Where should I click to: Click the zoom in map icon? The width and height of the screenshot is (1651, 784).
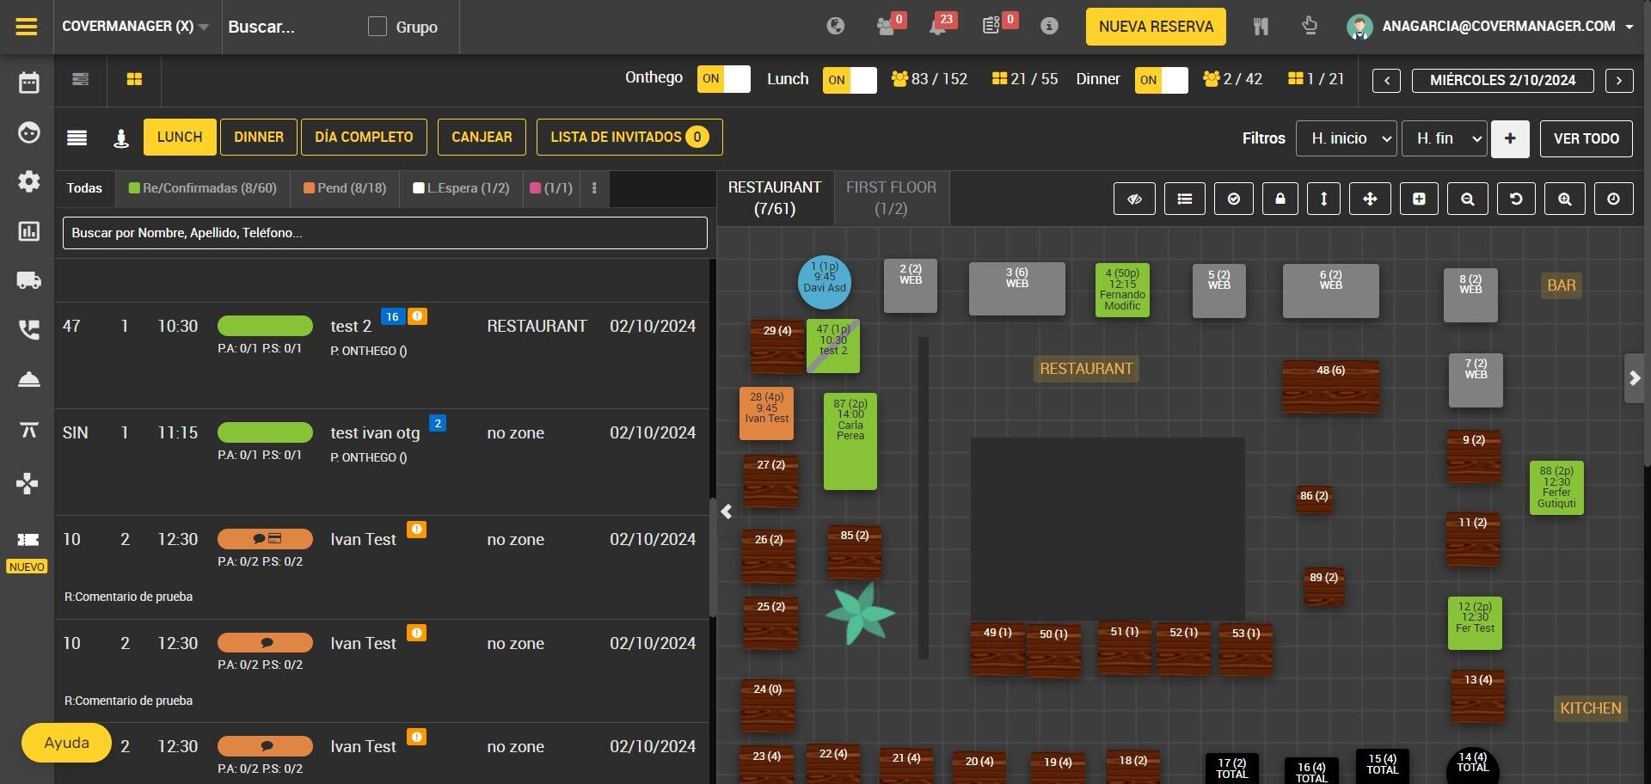(1564, 199)
